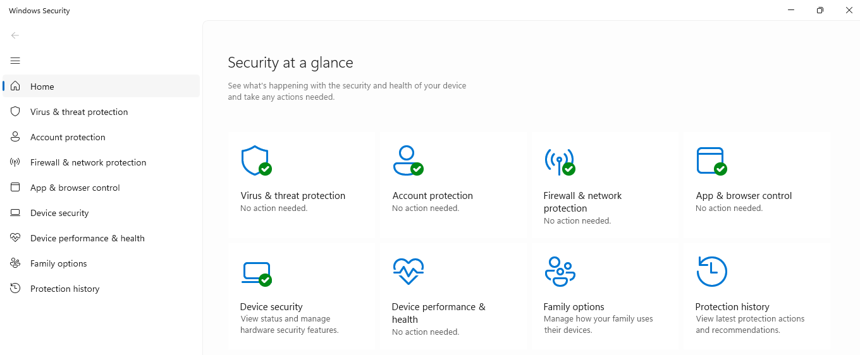Choose Device security from the sidebar

click(101, 213)
